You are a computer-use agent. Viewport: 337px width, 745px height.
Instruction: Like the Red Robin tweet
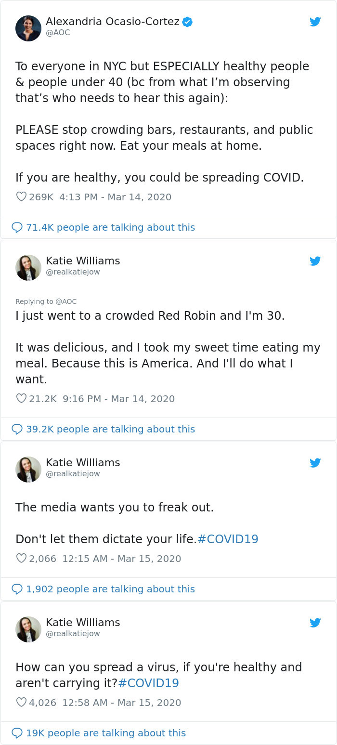pos(20,398)
